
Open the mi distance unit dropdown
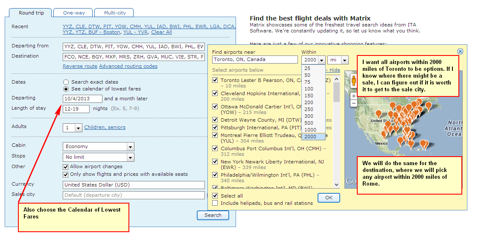pyautogui.click(x=338, y=60)
